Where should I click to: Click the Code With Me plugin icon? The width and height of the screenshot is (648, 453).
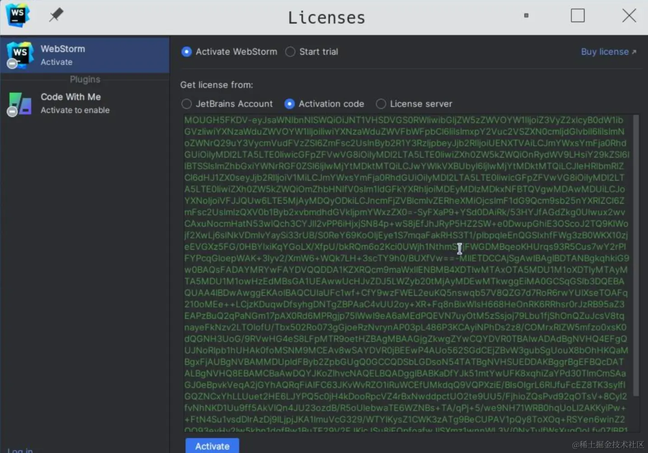point(19,104)
